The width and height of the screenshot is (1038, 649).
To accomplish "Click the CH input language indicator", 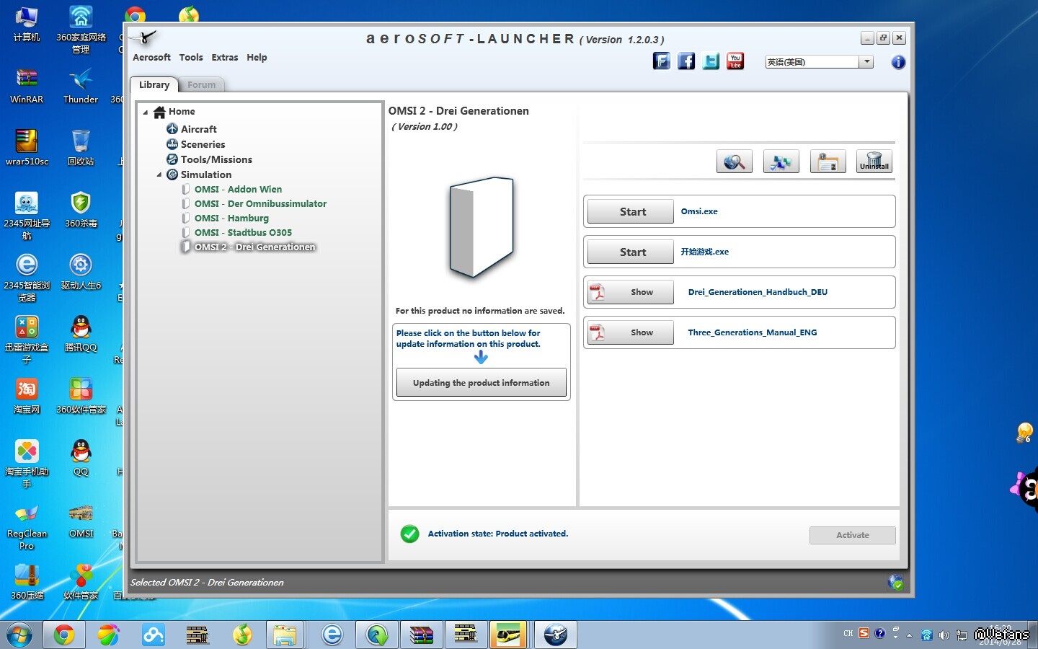I will point(848,634).
